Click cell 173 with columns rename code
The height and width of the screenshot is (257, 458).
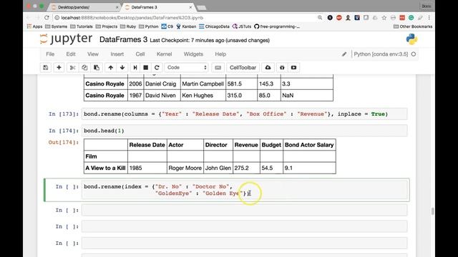[244, 114]
